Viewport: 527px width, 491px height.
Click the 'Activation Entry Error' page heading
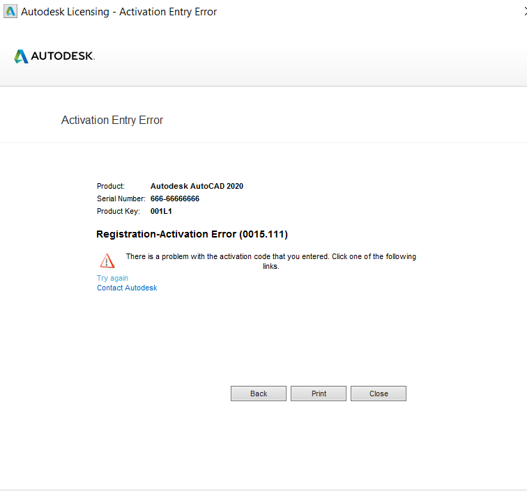[112, 120]
